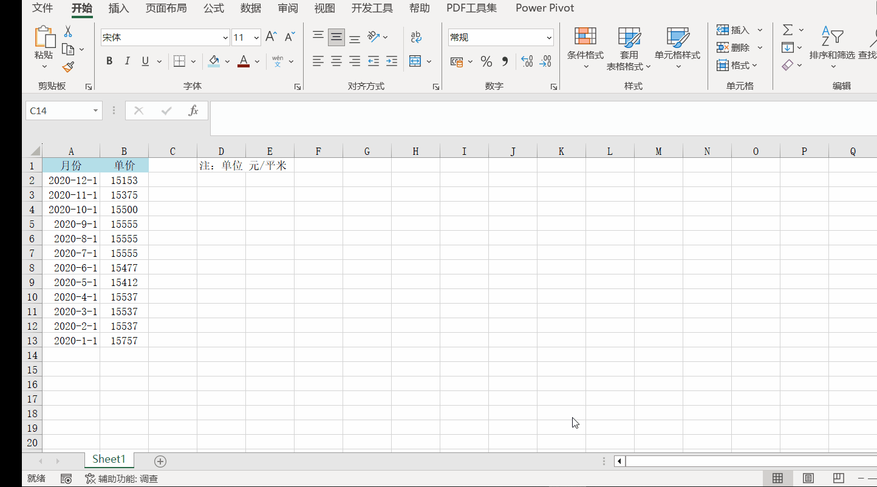This screenshot has height=487, width=877.
Task: Open the 文件 menu
Action: 42,8
